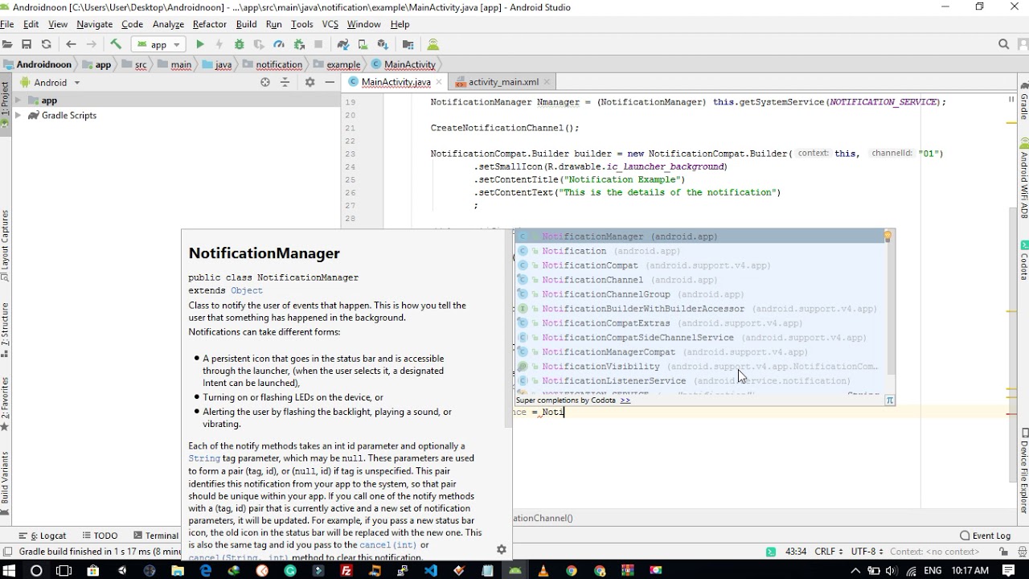Sync project with Gradle files icon
Viewport: 1029px width, 579px height.
(343, 45)
